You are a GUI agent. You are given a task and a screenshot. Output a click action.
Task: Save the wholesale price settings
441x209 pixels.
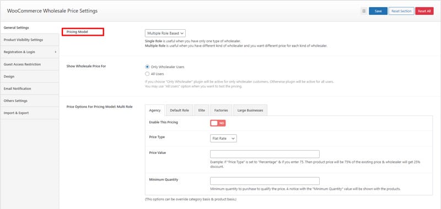click(378, 11)
